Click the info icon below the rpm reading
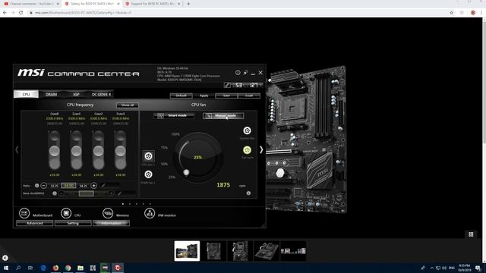The height and width of the screenshot is (273, 486). coord(248,193)
